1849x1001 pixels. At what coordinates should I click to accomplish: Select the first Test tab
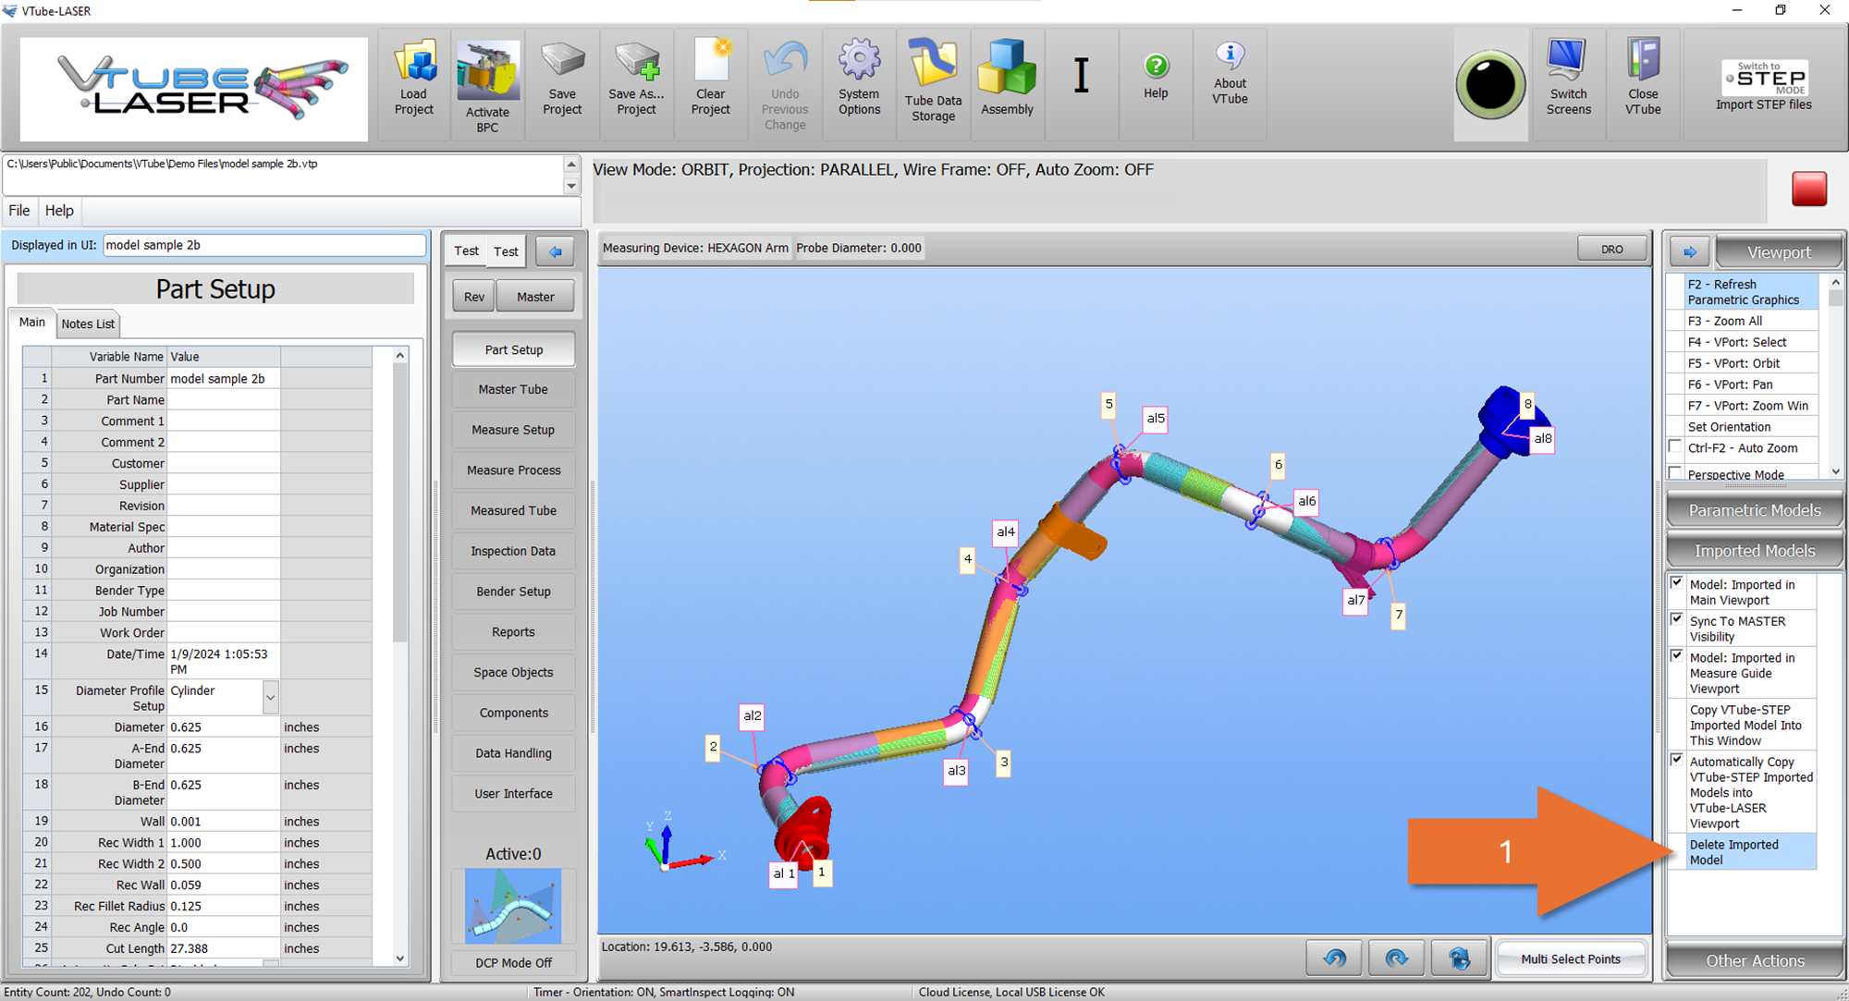[x=466, y=250]
